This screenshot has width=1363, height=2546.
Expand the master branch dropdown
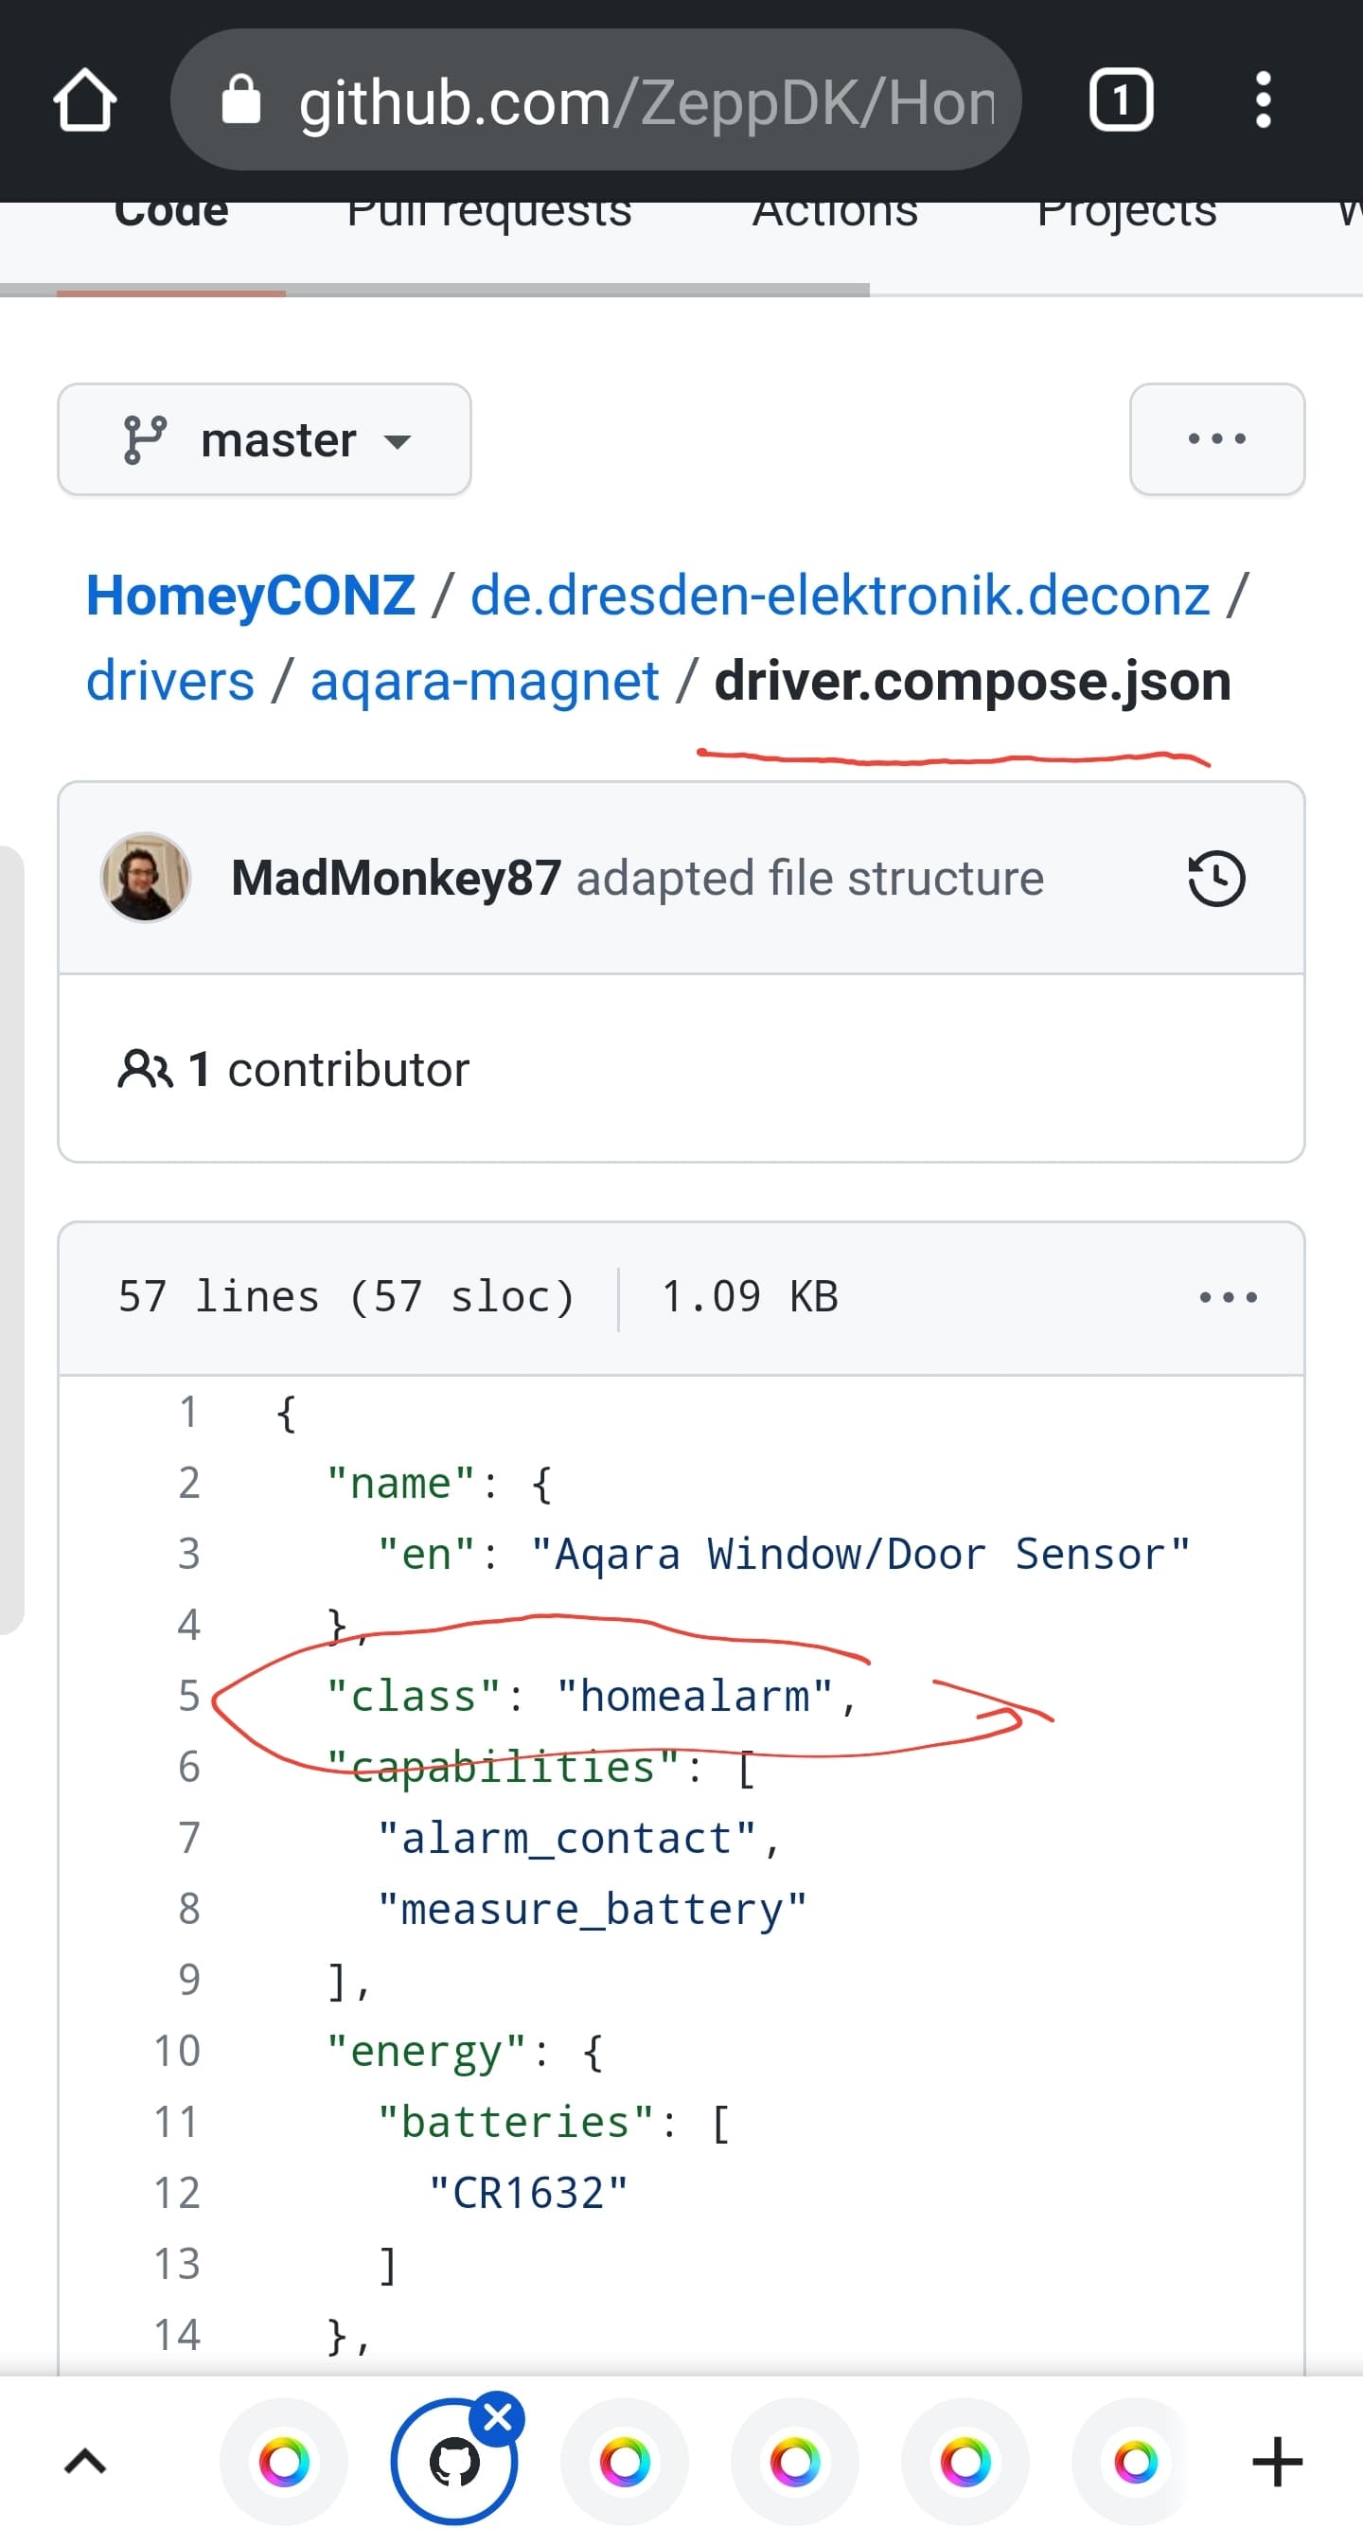point(264,440)
